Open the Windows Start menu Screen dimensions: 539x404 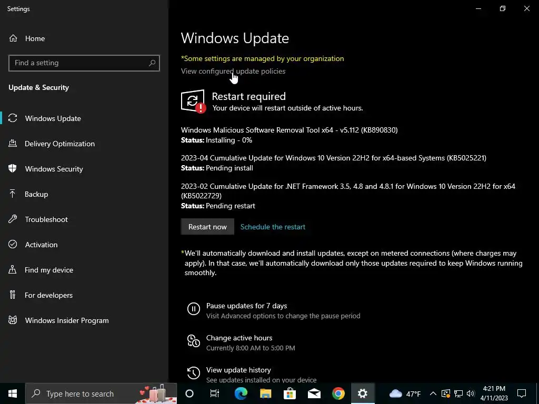pos(13,393)
